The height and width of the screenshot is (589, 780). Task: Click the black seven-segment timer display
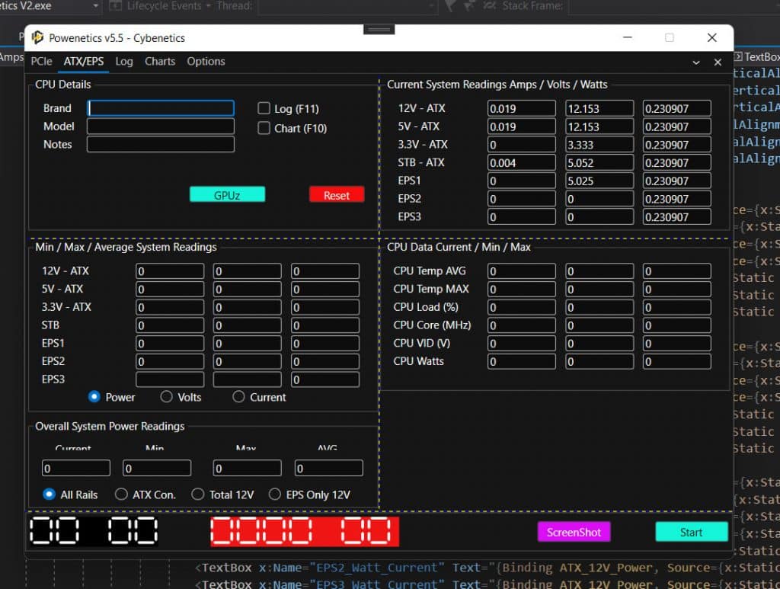[94, 531]
